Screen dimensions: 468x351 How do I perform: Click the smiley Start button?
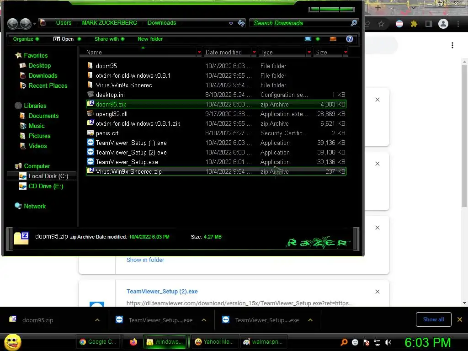(x=12, y=342)
